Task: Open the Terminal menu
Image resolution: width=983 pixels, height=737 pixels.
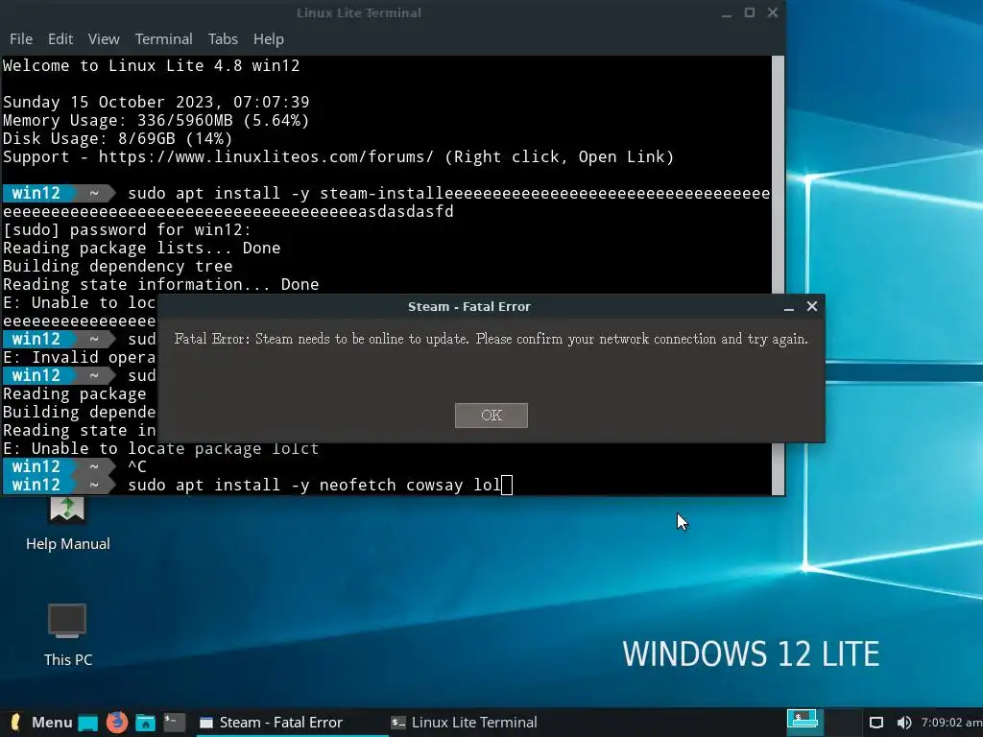Action: 163,38
